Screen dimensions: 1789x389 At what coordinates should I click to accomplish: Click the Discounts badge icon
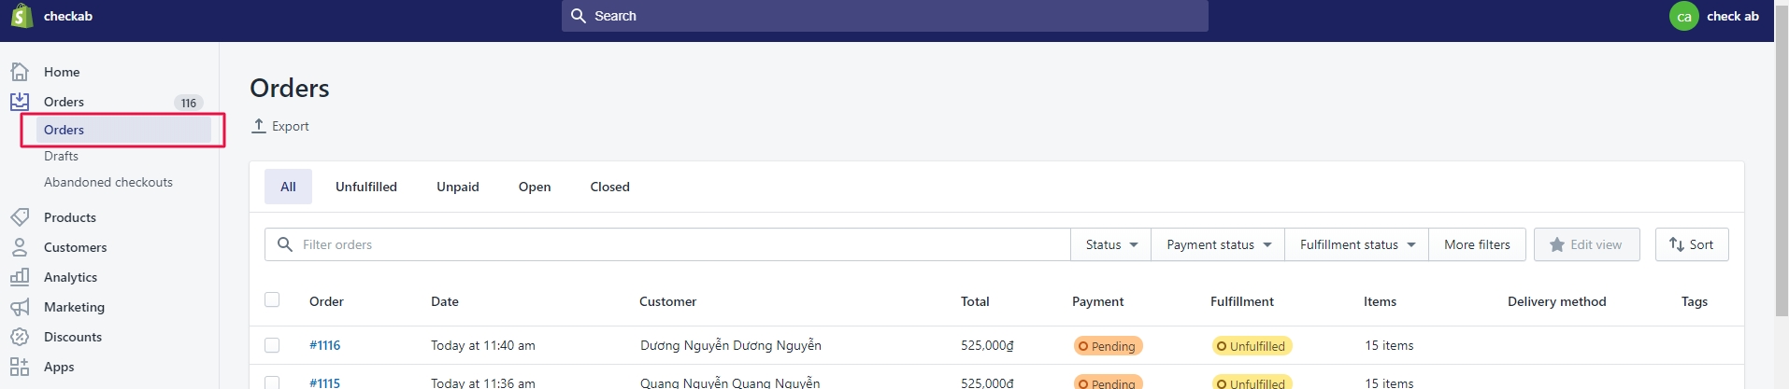[x=20, y=337]
